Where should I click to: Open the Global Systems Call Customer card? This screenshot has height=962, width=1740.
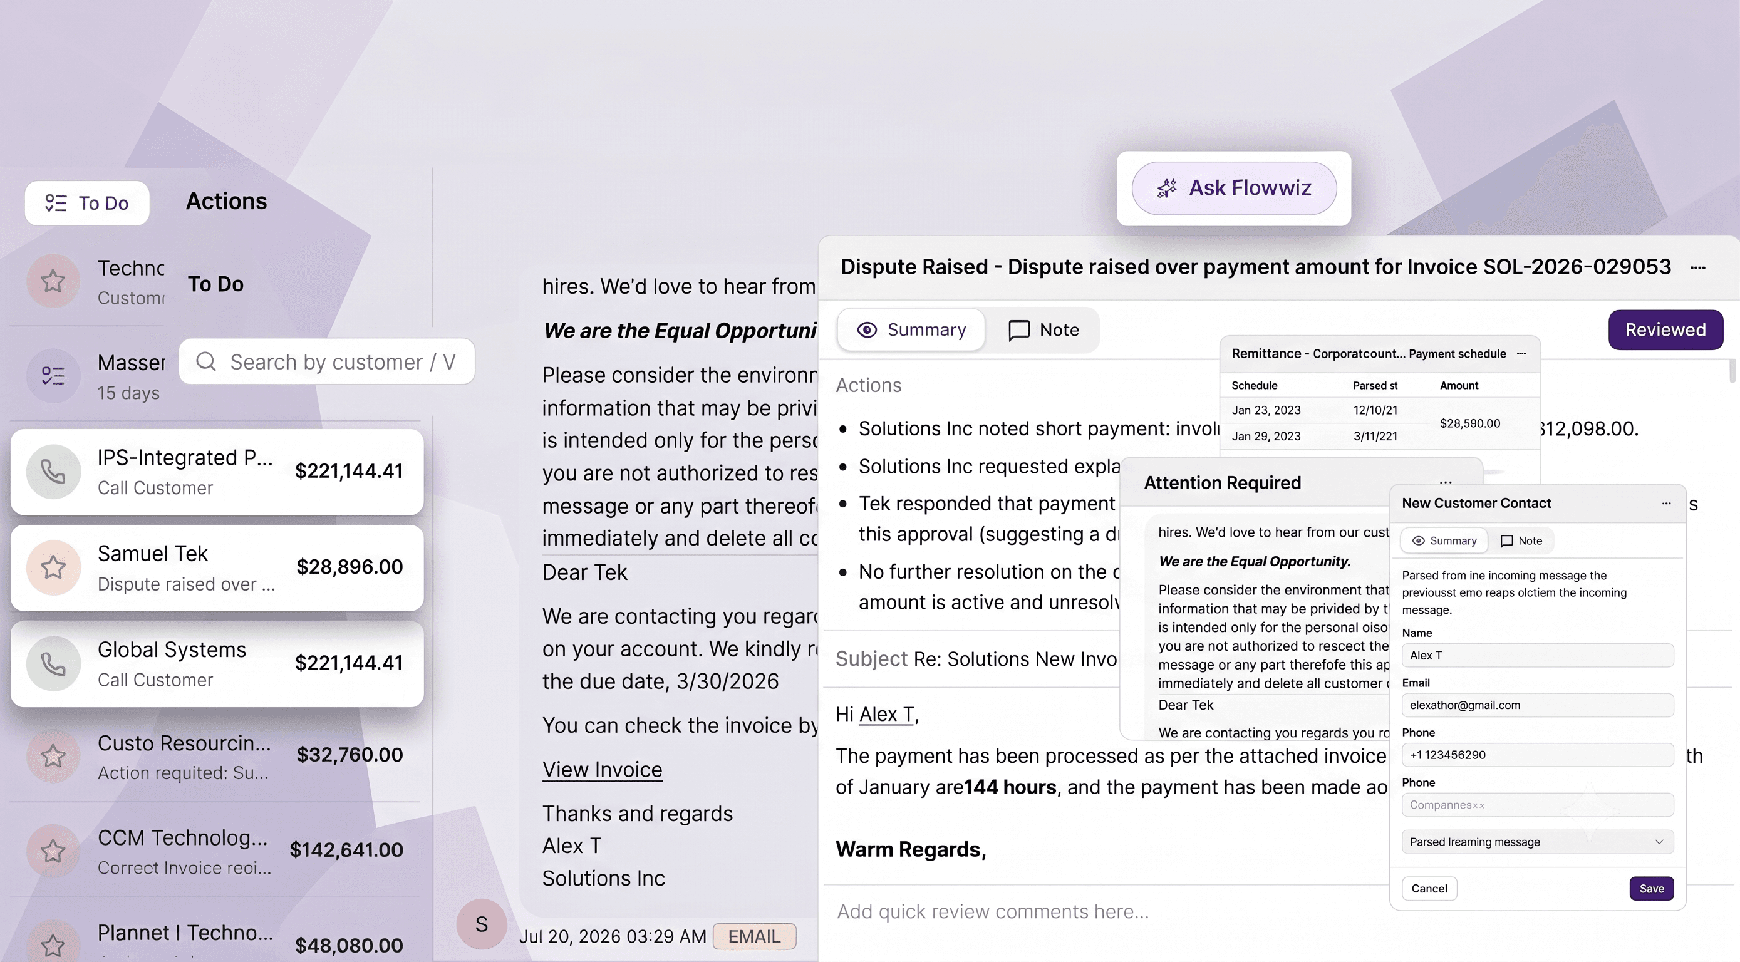(x=217, y=664)
